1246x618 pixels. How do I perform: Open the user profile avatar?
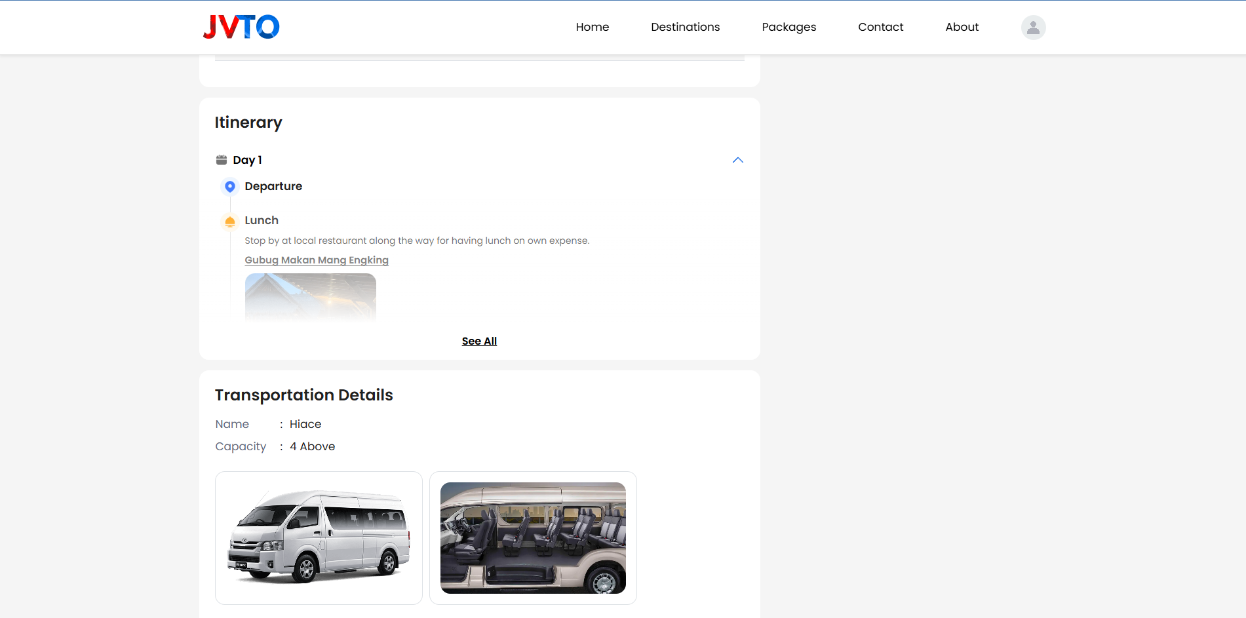(x=1033, y=28)
